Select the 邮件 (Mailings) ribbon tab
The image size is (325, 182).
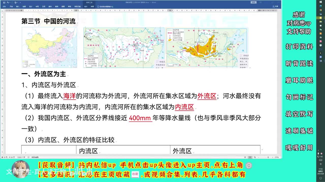coord(50,6)
